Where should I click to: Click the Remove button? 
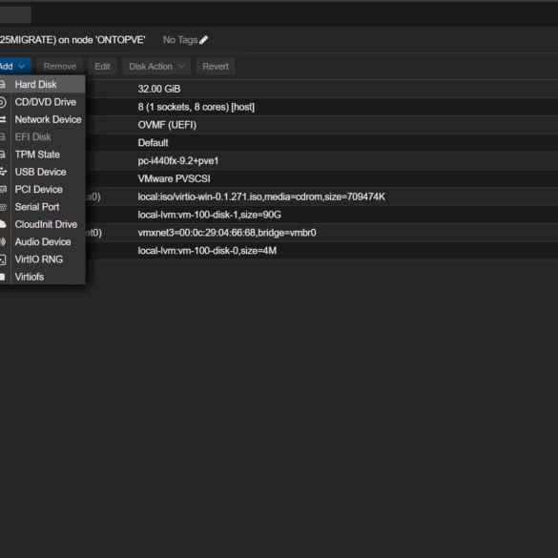tap(60, 67)
